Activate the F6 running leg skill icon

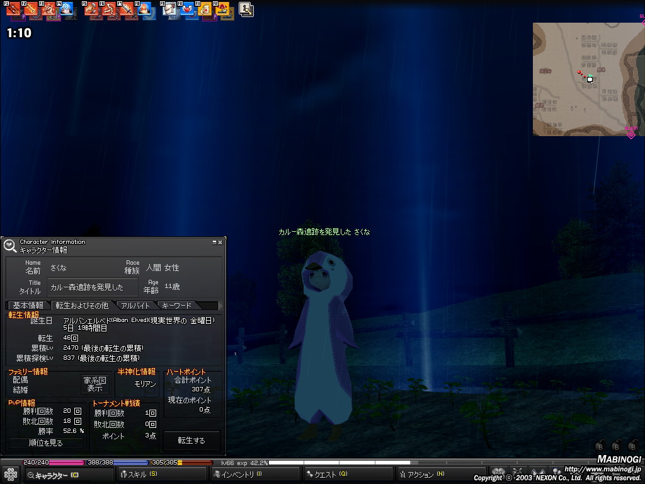[x=108, y=9]
